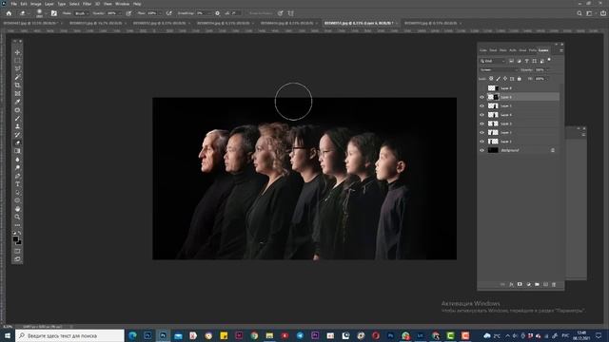Open symmetry options butterfly icon
609x342 pixels.
290,13
